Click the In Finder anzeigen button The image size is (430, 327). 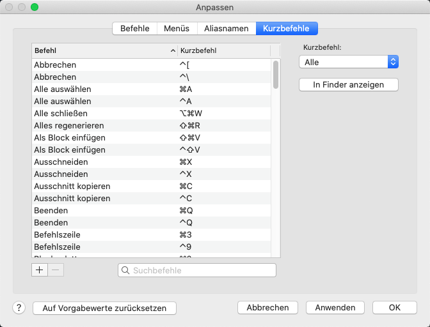click(349, 84)
